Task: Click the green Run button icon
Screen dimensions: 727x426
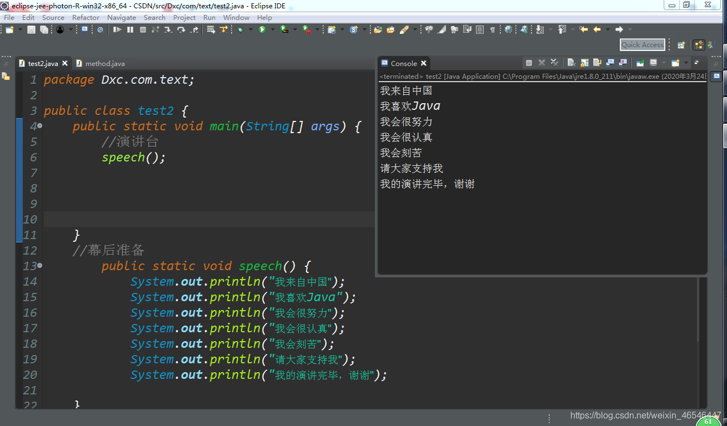Action: click(262, 29)
